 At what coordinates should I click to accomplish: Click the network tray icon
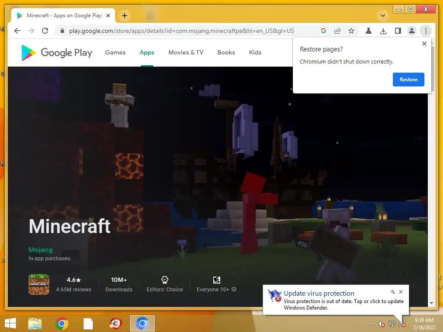(392, 324)
